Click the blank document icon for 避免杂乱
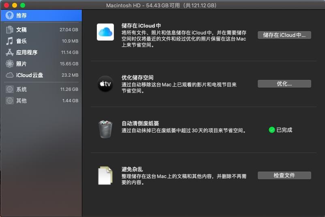 tap(105, 175)
